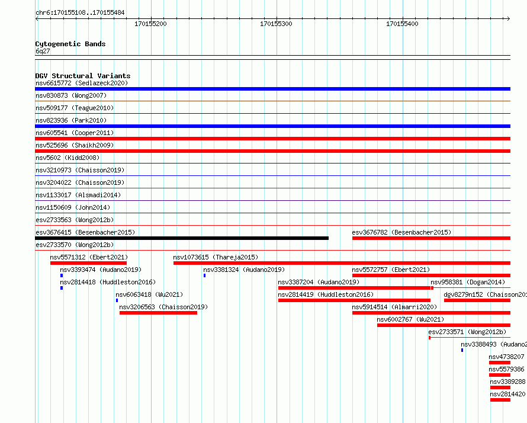Click esv3676415 (Besenbacher2015) label
Screen dimensions: 527x423
click(x=85, y=232)
